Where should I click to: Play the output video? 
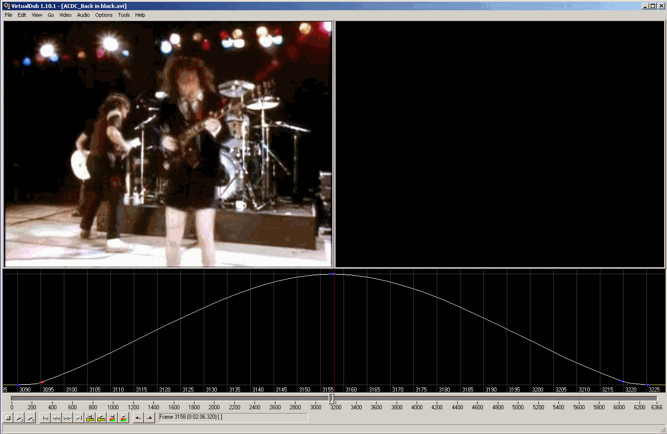pyautogui.click(x=30, y=418)
